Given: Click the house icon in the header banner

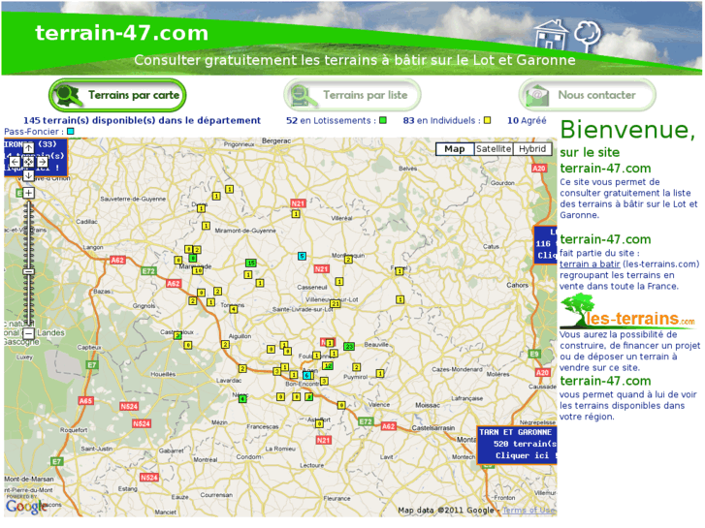Looking at the screenshot, I should [x=551, y=34].
